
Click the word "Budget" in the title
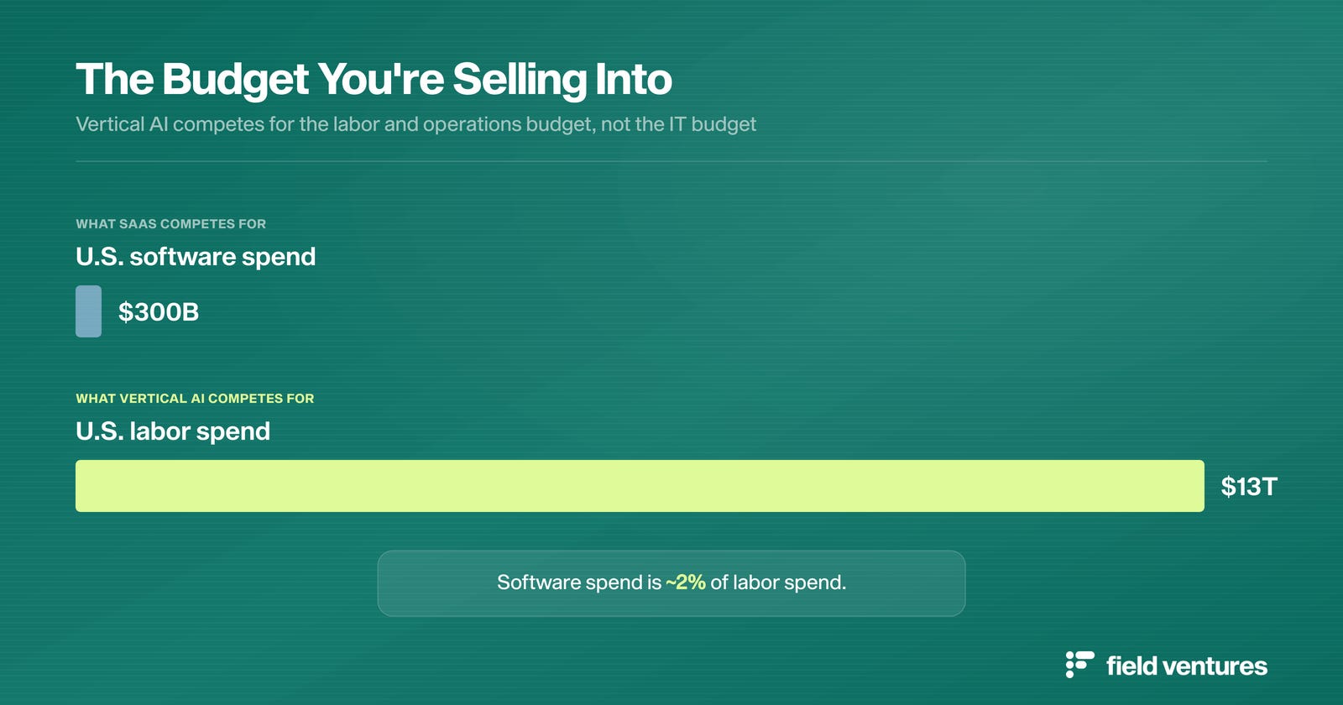click(236, 81)
